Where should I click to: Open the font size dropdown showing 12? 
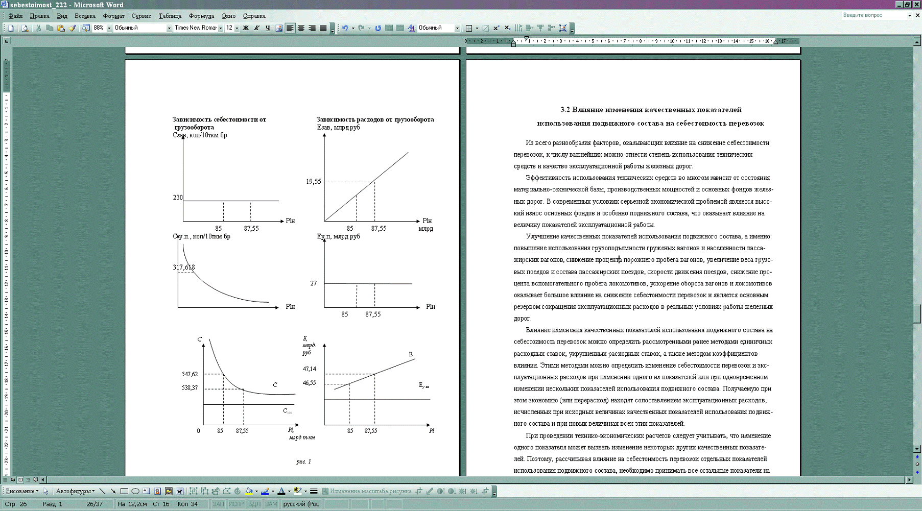coord(237,28)
